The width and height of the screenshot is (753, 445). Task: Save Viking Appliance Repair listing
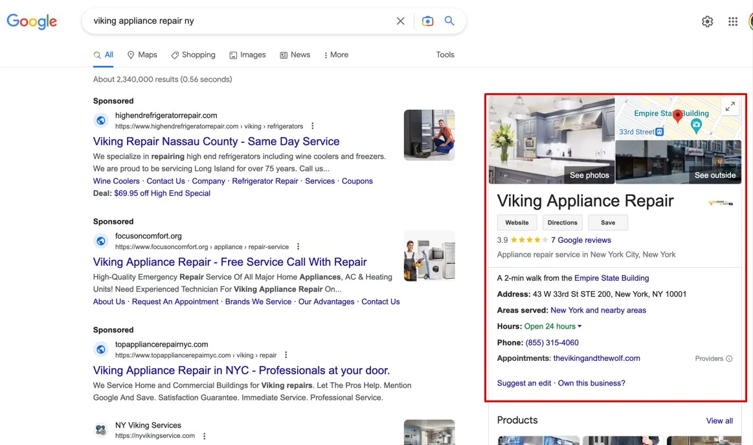point(608,222)
